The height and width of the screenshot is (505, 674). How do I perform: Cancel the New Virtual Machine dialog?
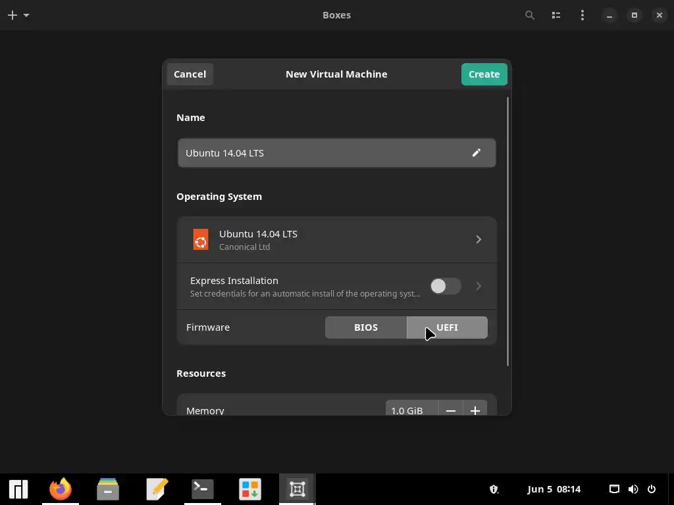pyautogui.click(x=190, y=74)
